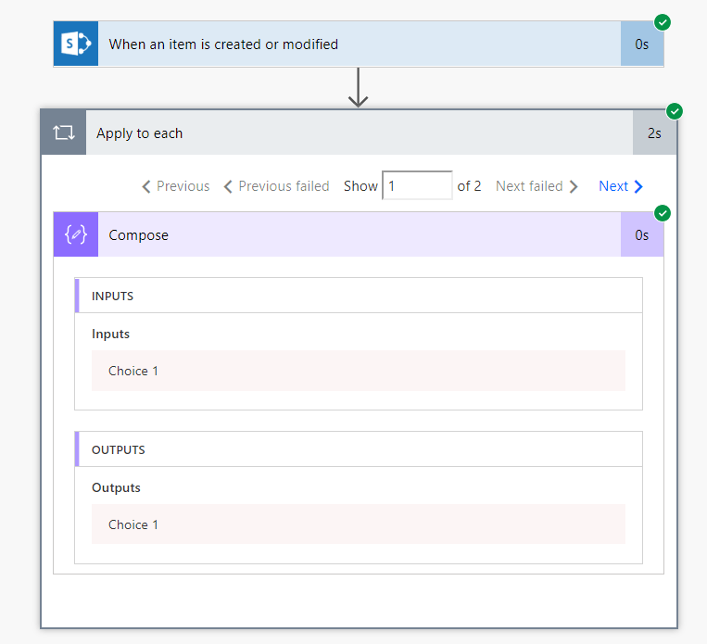The width and height of the screenshot is (707, 644).
Task: Click the SharePoint trigger icon
Action: click(76, 44)
